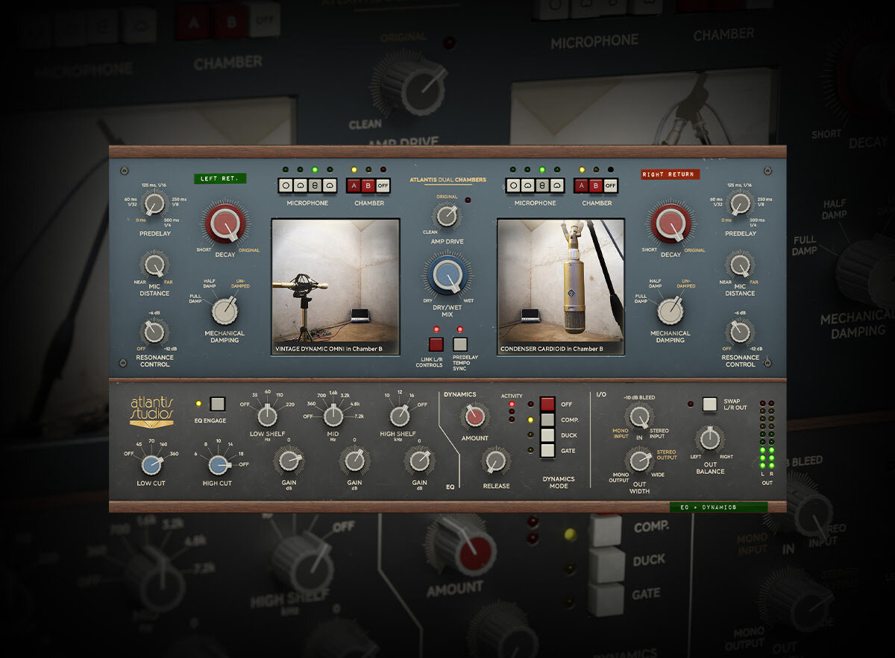Click the High Shelf kHz frequency knob
This screenshot has width=895, height=658.
(x=399, y=416)
